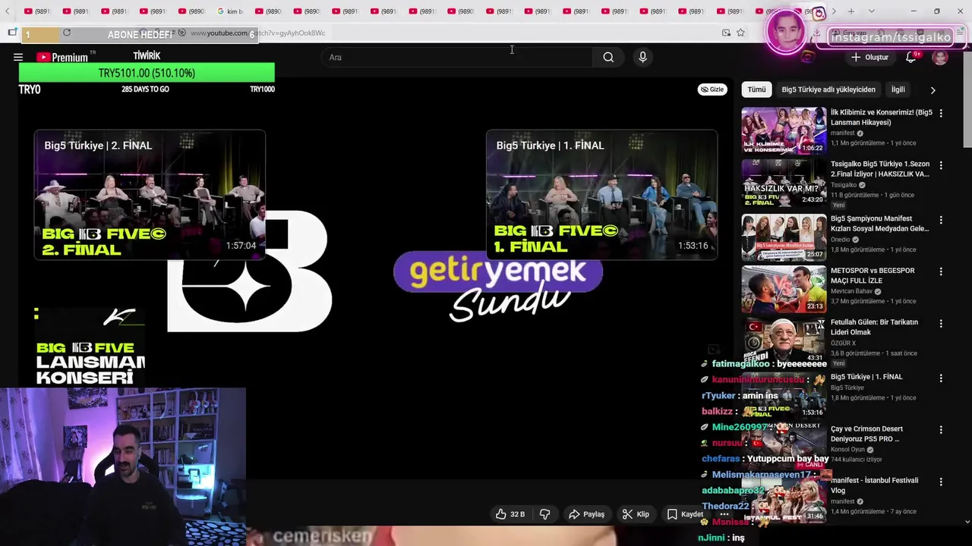The image size is (972, 546).
Task: Start voice search with microphone icon
Action: coord(642,57)
